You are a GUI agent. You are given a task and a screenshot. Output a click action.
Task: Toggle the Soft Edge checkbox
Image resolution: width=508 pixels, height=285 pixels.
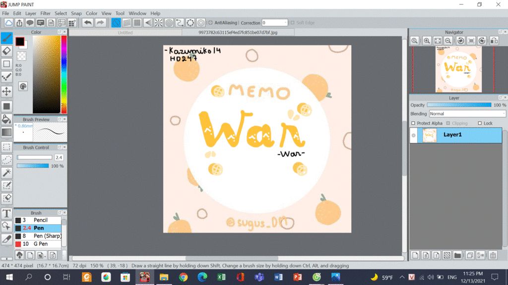pyautogui.click(x=293, y=23)
